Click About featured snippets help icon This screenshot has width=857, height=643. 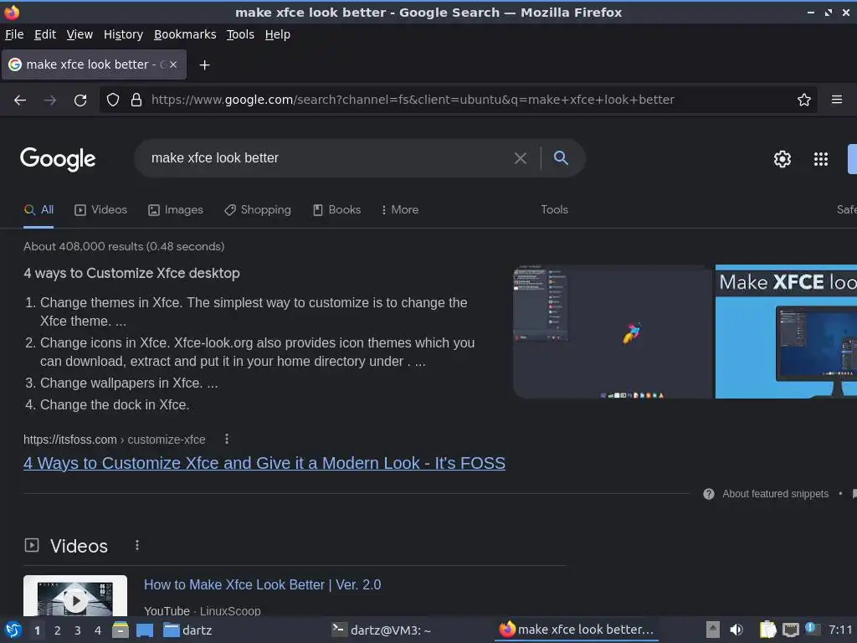click(x=709, y=494)
